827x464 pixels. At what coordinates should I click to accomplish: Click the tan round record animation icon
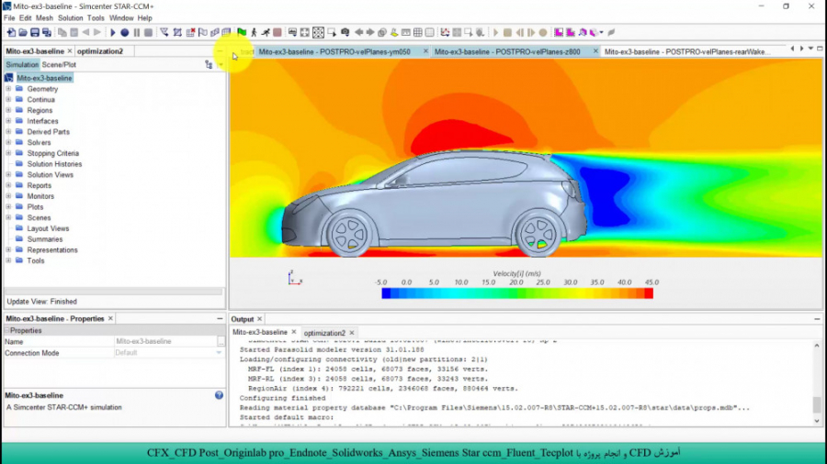pos(543,33)
